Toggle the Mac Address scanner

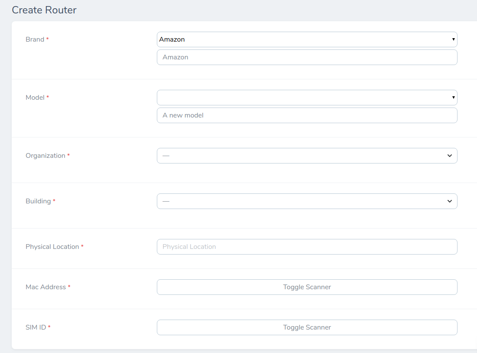307,287
